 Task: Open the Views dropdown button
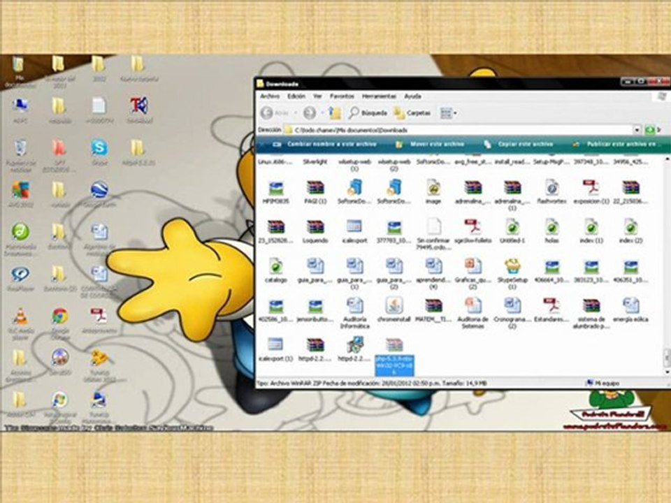click(x=448, y=113)
